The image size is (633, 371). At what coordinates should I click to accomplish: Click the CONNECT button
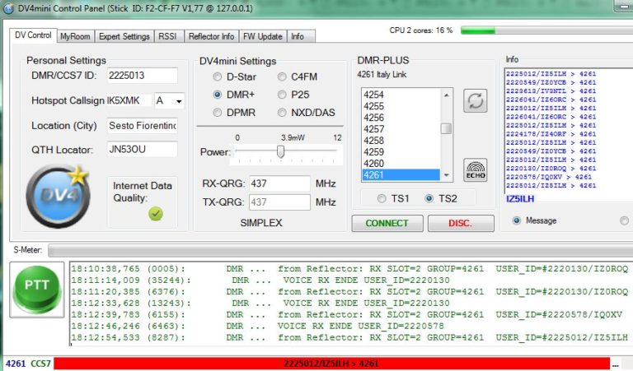point(387,223)
